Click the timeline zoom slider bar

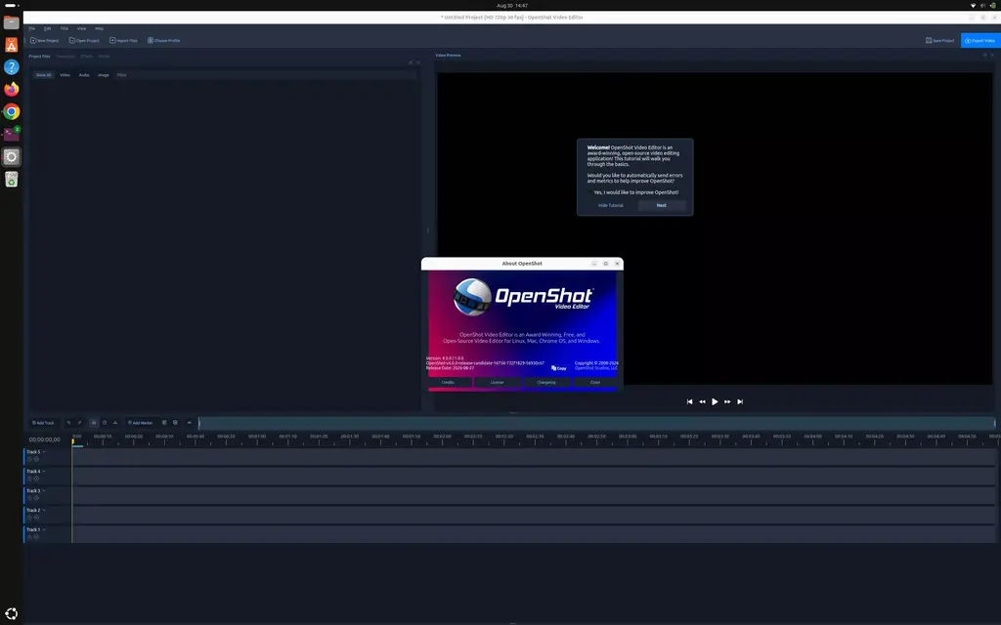point(597,423)
